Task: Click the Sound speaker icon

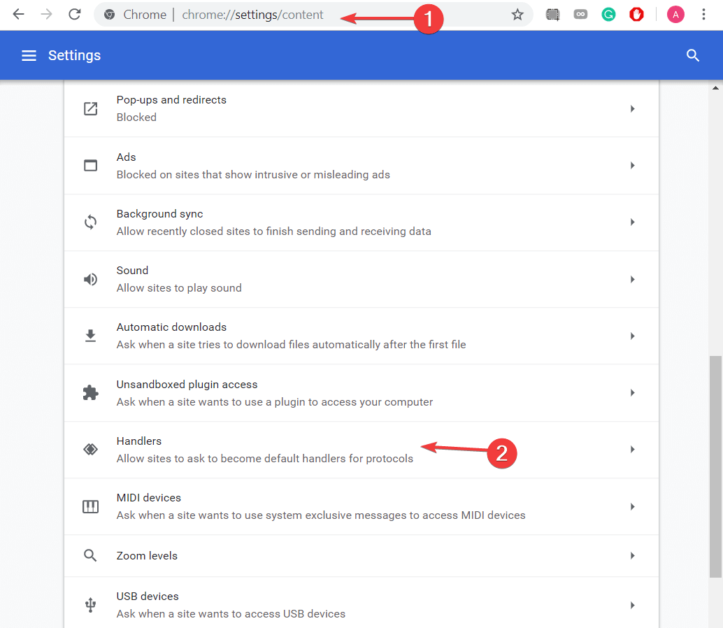Action: click(90, 279)
